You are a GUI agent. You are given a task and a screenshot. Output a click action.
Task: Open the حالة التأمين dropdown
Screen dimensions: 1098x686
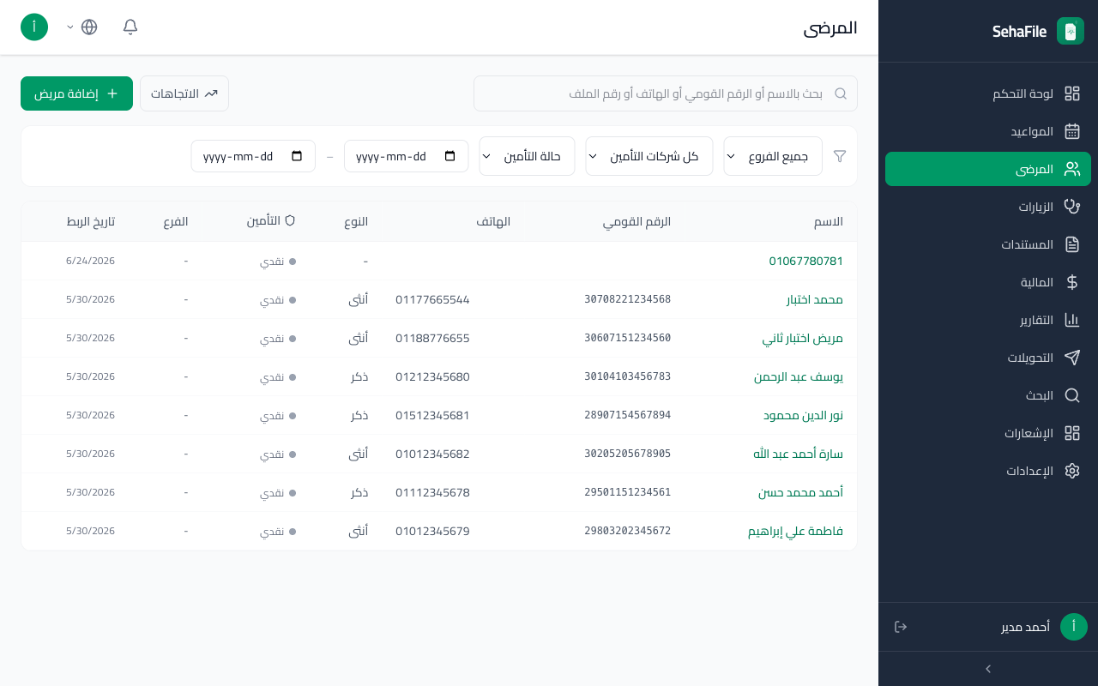(x=528, y=156)
